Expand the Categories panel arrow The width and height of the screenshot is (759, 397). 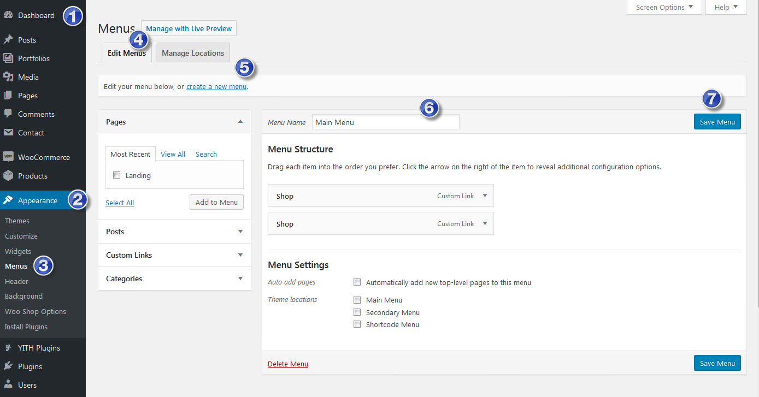[240, 279]
